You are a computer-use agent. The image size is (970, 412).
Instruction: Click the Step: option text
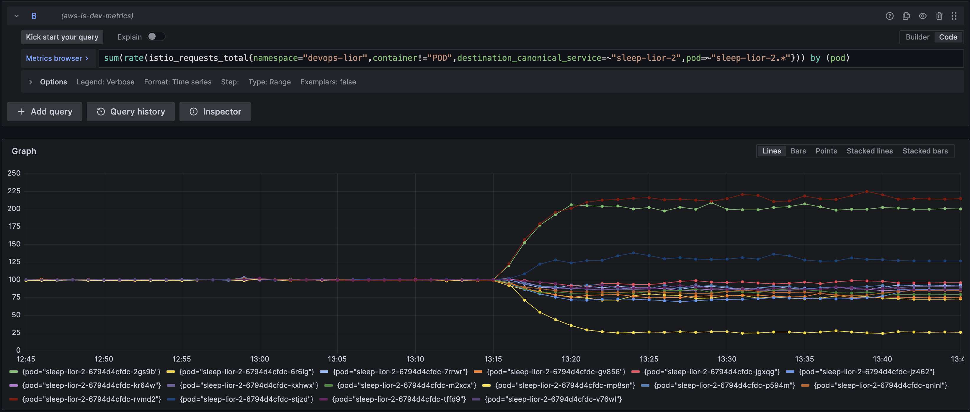tap(230, 82)
